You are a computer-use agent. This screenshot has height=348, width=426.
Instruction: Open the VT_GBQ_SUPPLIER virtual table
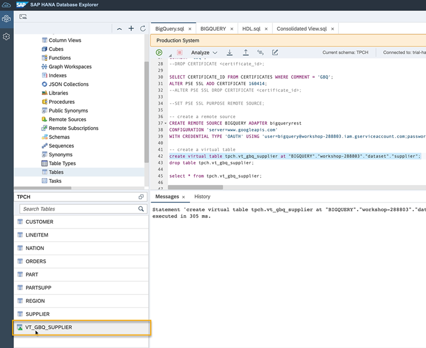point(81,327)
